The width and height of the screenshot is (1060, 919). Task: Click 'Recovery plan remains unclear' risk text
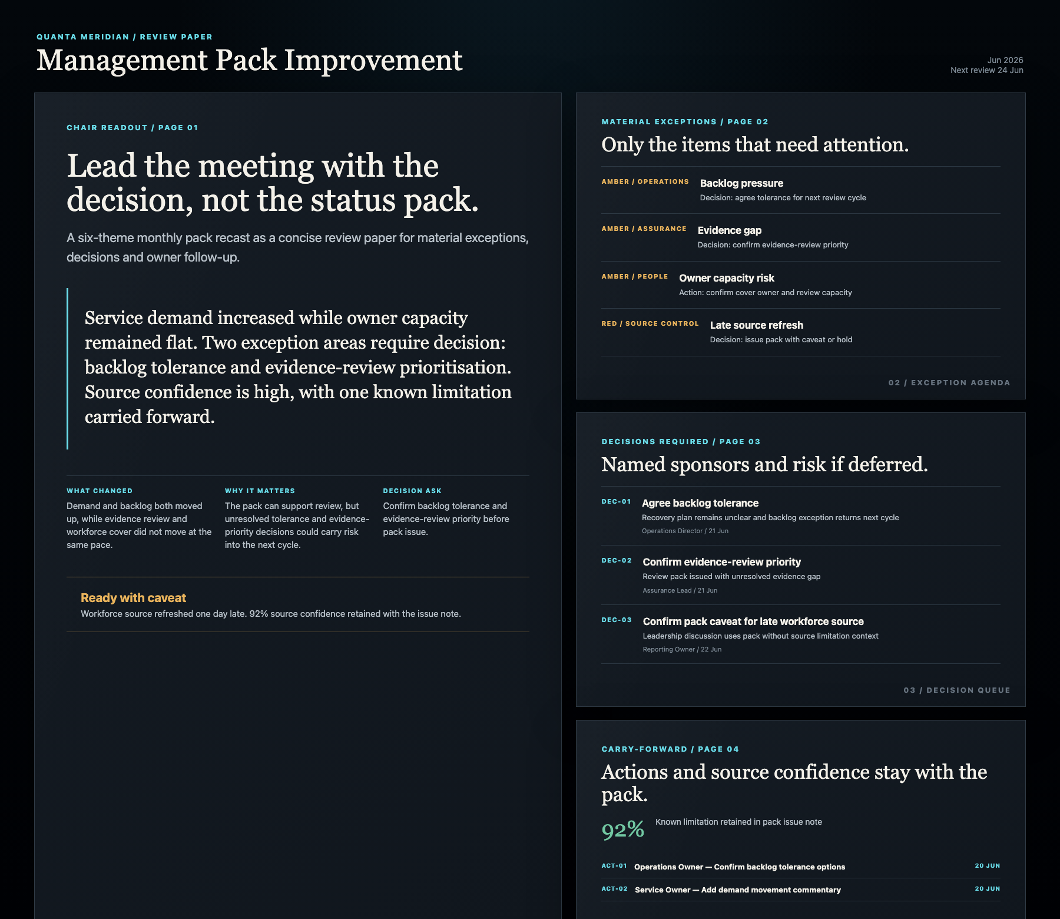(x=770, y=518)
